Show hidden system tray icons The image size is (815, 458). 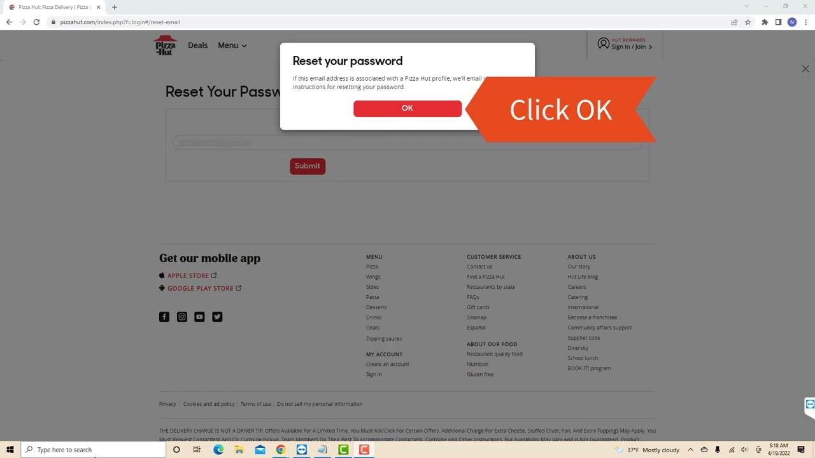click(x=690, y=450)
